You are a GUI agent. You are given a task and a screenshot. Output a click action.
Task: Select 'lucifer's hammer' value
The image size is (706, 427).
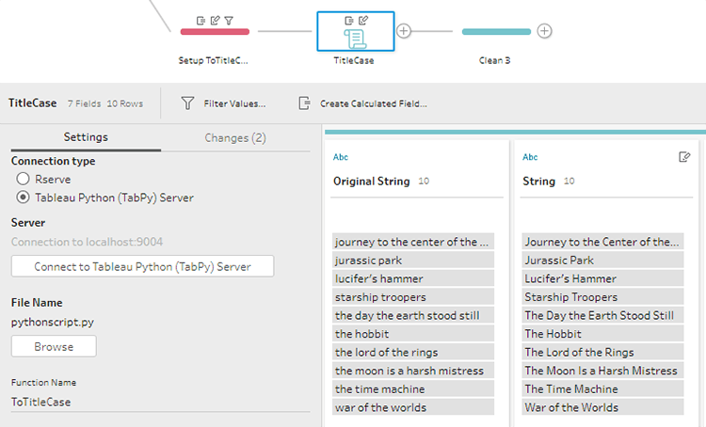[x=413, y=278]
